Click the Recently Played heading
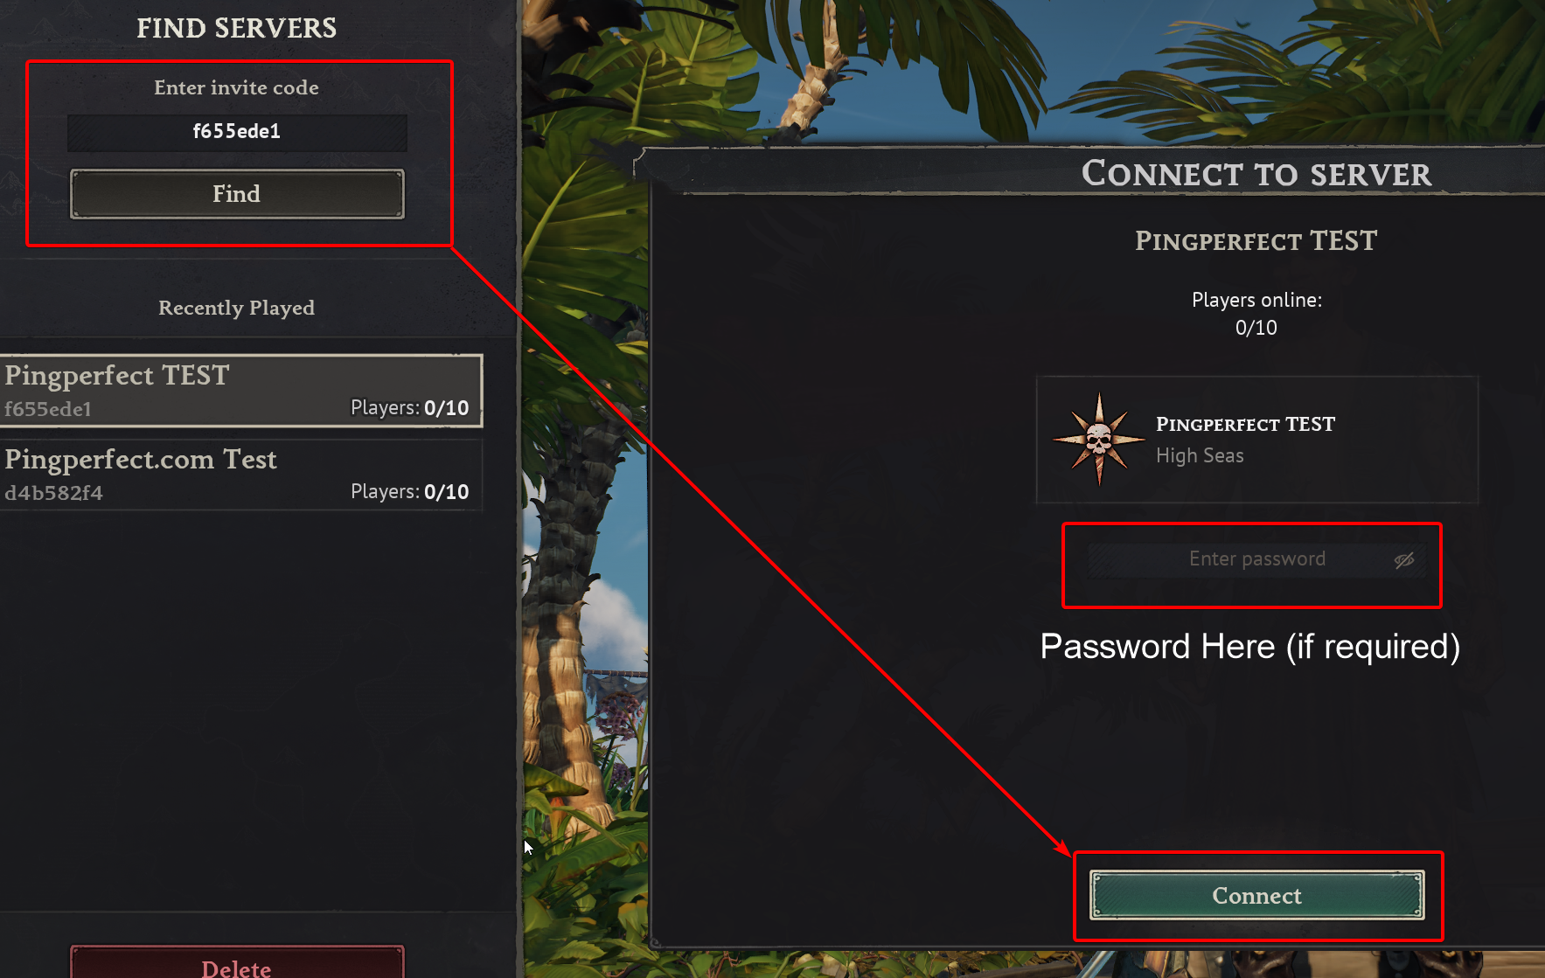This screenshot has height=978, width=1545. click(236, 308)
